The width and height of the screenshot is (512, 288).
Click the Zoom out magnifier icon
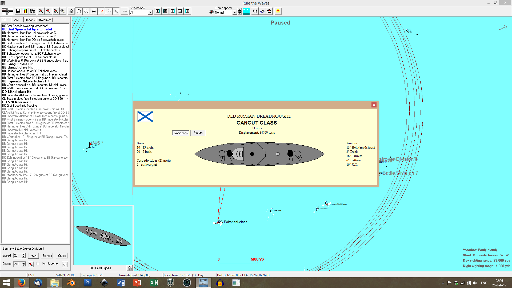pos(48,11)
